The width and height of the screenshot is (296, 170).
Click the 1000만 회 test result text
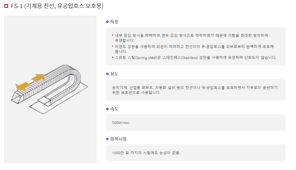click(146, 153)
